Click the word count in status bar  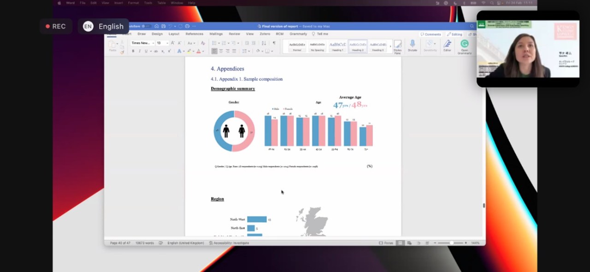(x=144, y=243)
